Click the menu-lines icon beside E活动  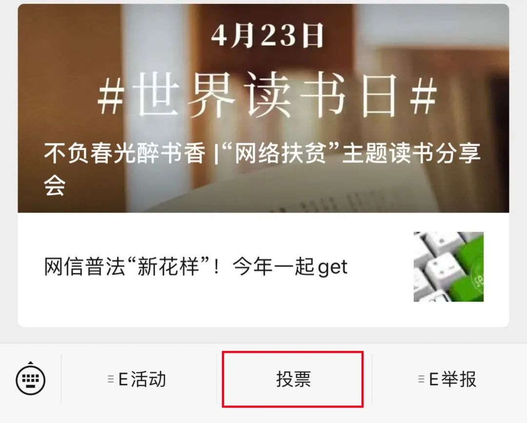click(x=111, y=379)
